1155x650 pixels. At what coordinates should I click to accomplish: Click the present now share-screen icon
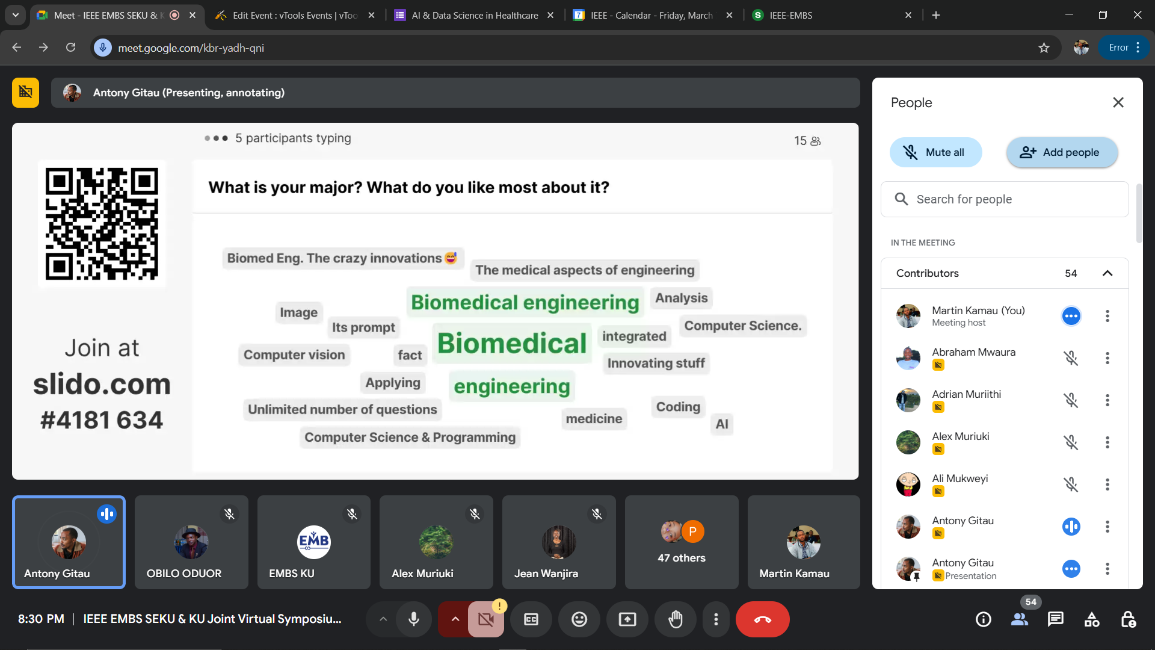[x=627, y=619]
